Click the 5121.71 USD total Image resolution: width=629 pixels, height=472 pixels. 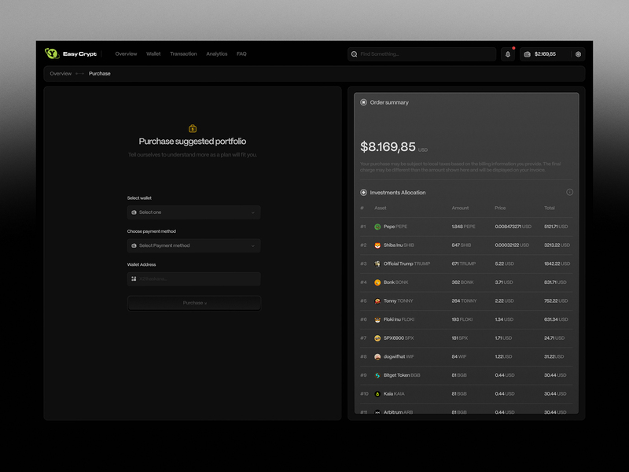(556, 227)
